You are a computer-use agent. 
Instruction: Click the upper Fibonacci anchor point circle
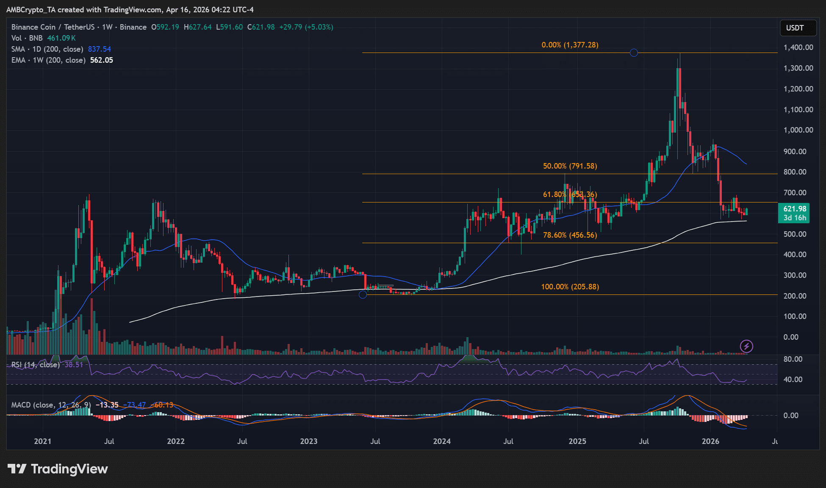pyautogui.click(x=634, y=53)
